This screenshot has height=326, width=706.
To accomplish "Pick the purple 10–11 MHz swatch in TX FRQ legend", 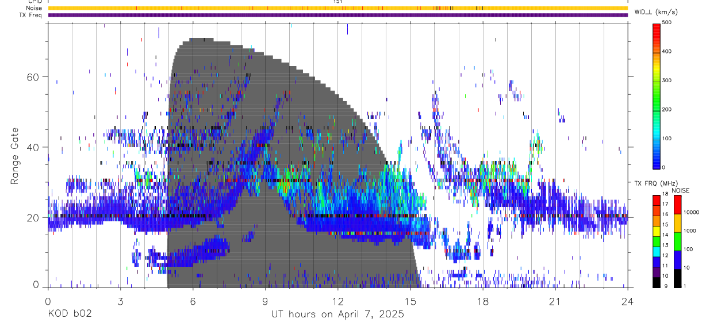I will coord(656,271).
